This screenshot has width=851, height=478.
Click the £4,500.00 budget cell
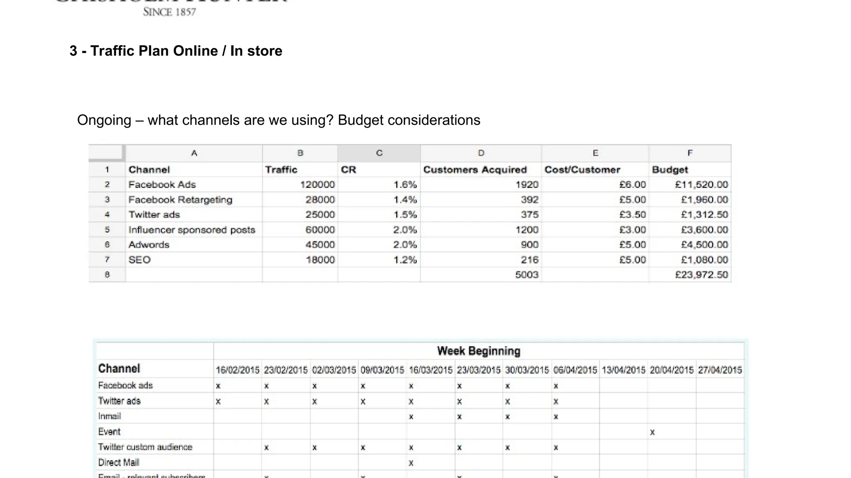[690, 245]
